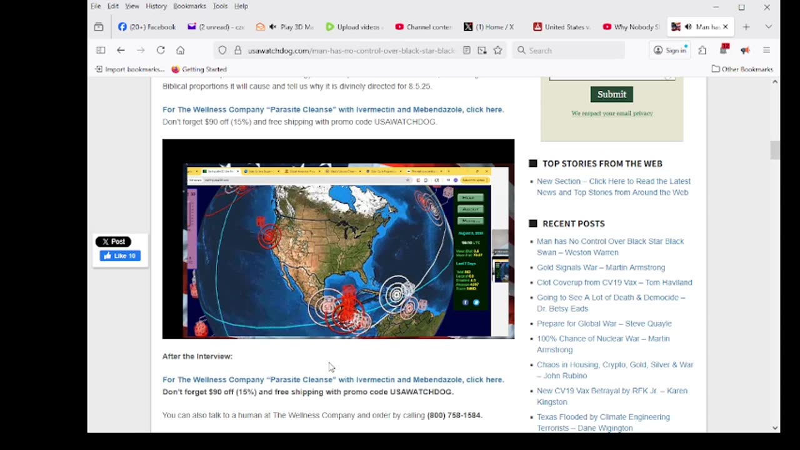Open New Section Top Stories link
The height and width of the screenshot is (450, 800).
[613, 187]
